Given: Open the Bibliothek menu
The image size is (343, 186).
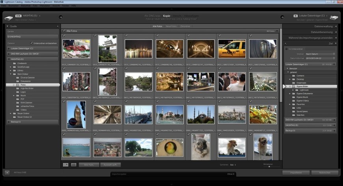Looking at the screenshot, I should pyautogui.click(x=26, y=6).
